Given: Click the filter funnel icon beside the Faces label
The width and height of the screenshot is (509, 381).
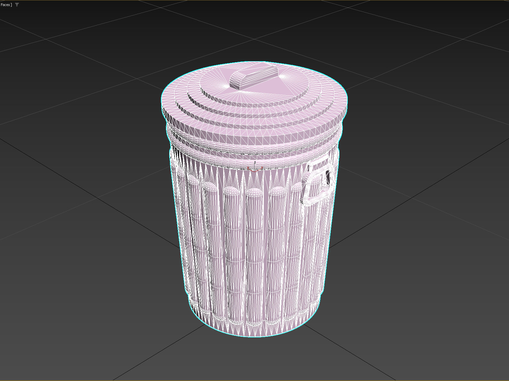Looking at the screenshot, I should point(17,5).
